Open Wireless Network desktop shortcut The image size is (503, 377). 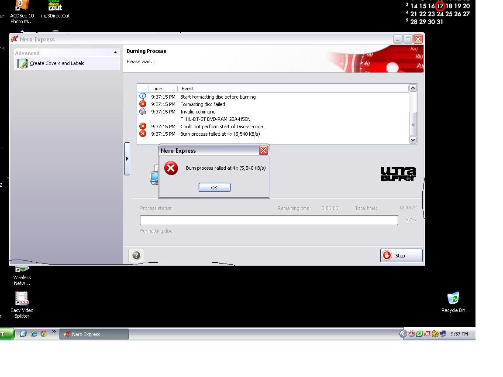[x=22, y=276]
